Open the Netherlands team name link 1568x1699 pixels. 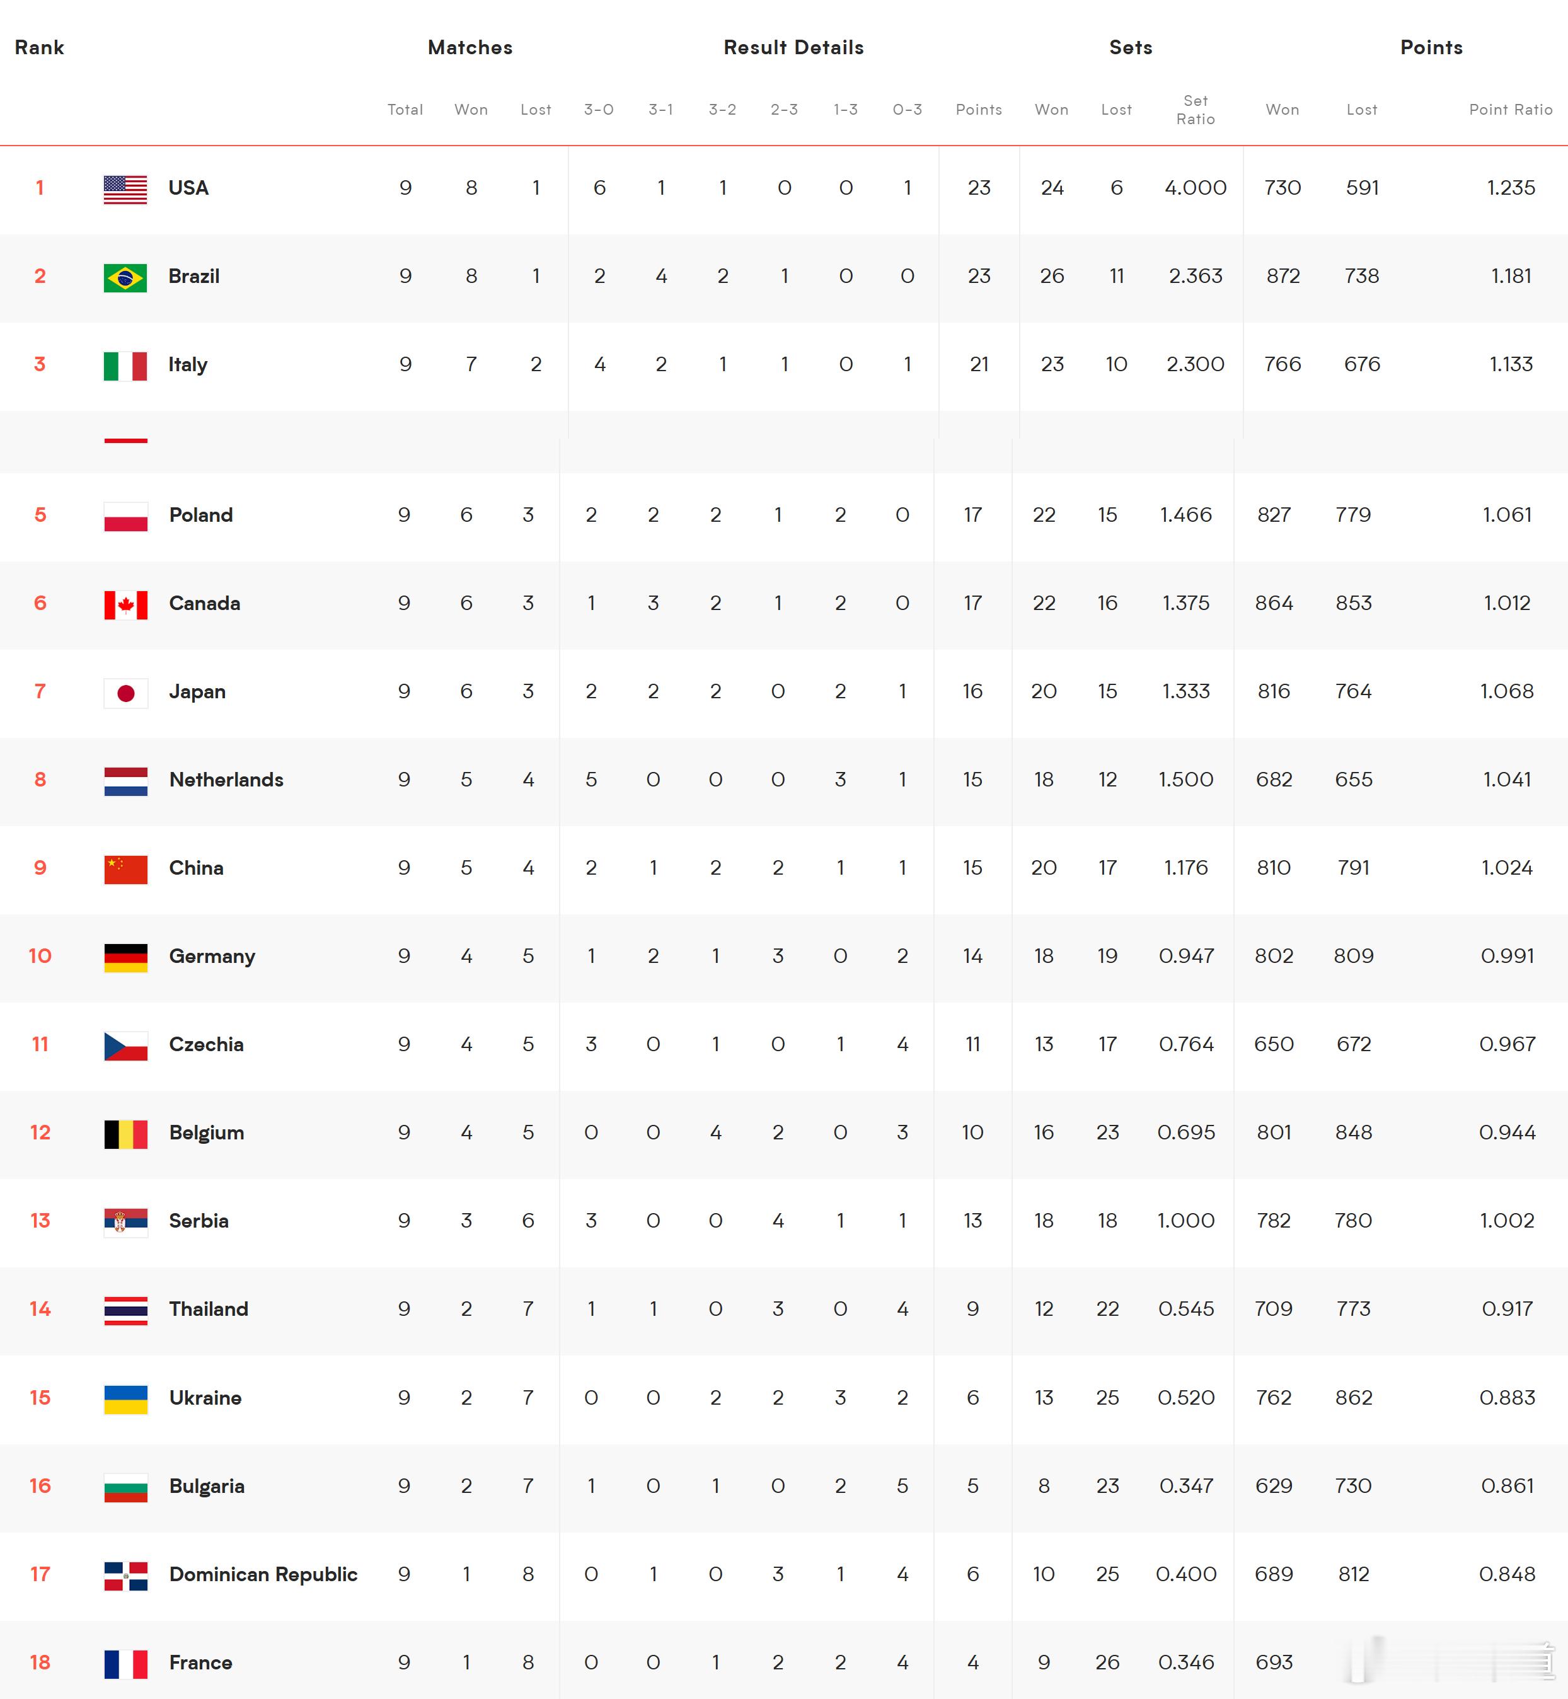coord(226,780)
